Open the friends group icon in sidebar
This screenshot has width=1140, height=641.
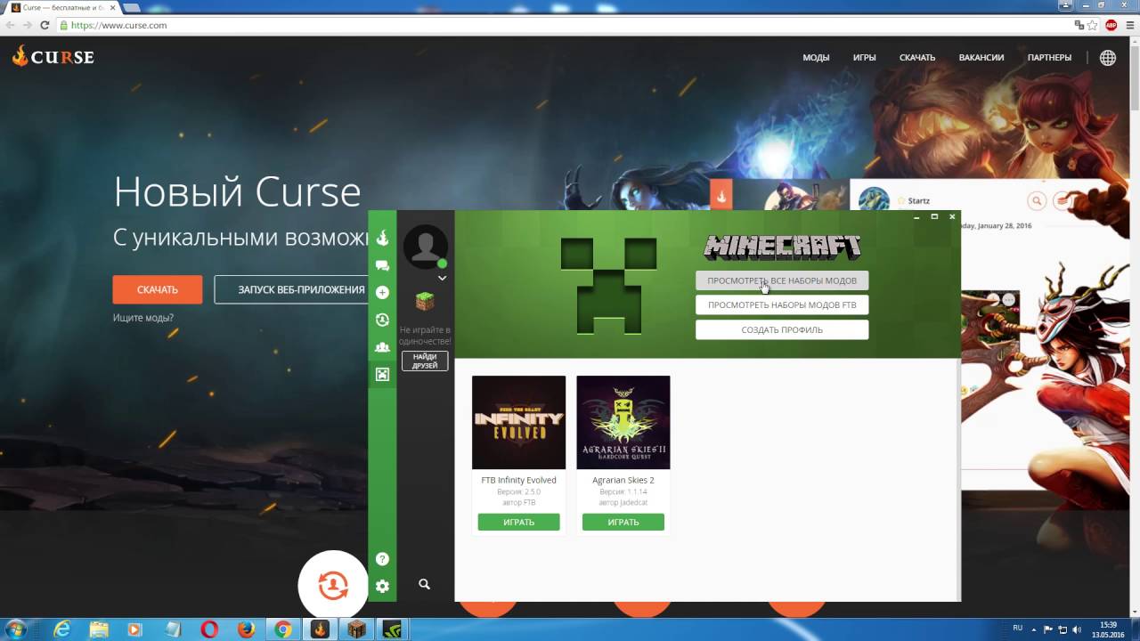click(382, 347)
